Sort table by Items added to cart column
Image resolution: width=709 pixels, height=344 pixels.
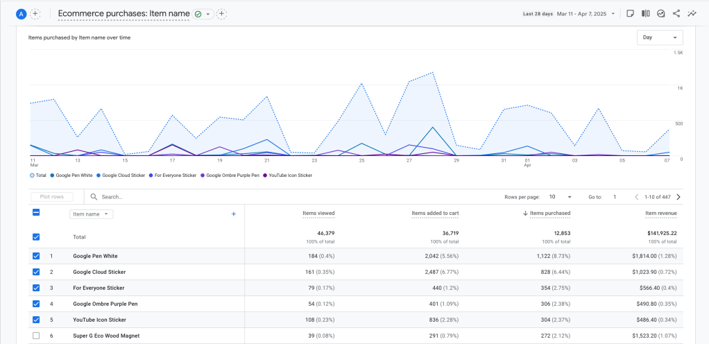tap(435, 214)
